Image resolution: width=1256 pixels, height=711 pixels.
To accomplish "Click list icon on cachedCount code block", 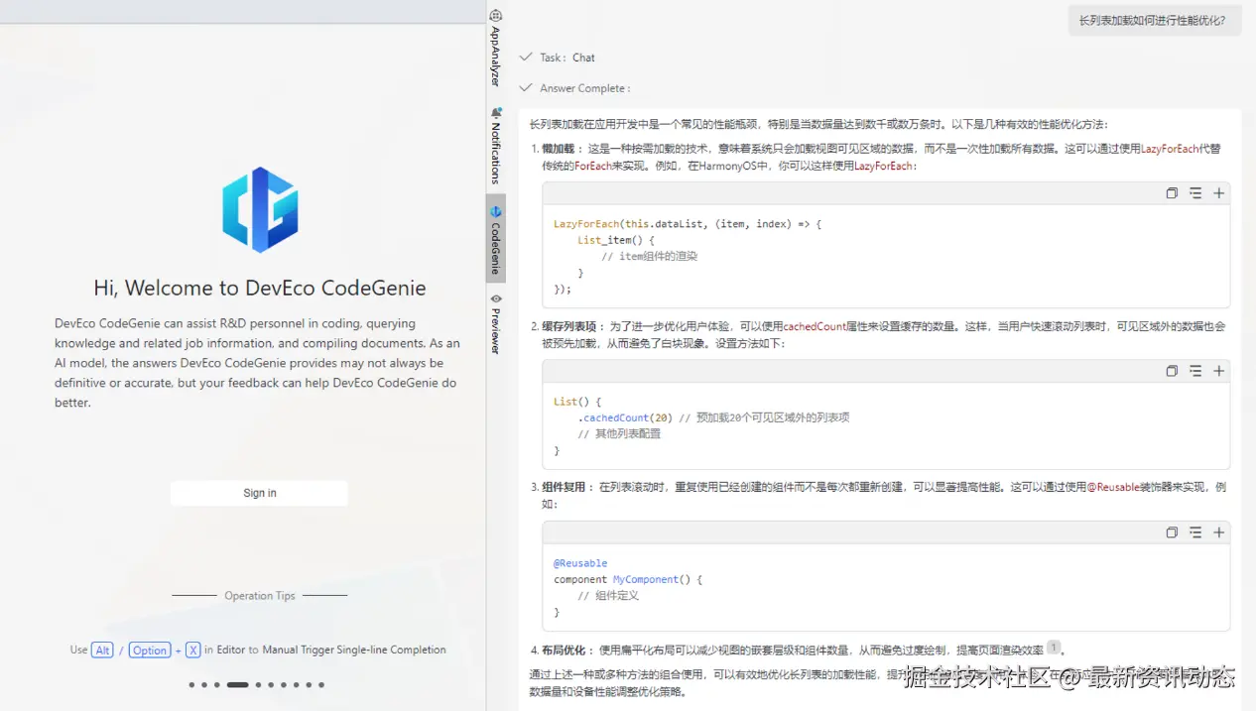I will [1195, 371].
